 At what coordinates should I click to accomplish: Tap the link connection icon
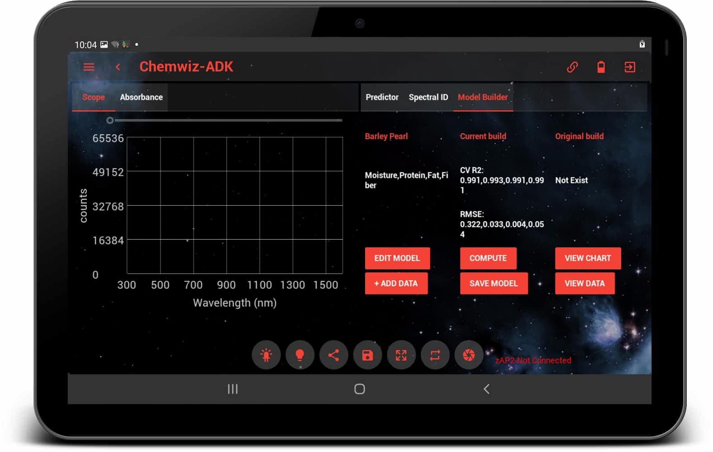(x=572, y=67)
